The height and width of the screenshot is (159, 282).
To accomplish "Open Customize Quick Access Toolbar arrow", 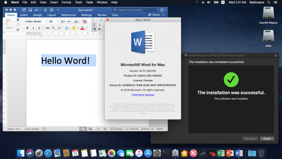I will coord(58,10).
